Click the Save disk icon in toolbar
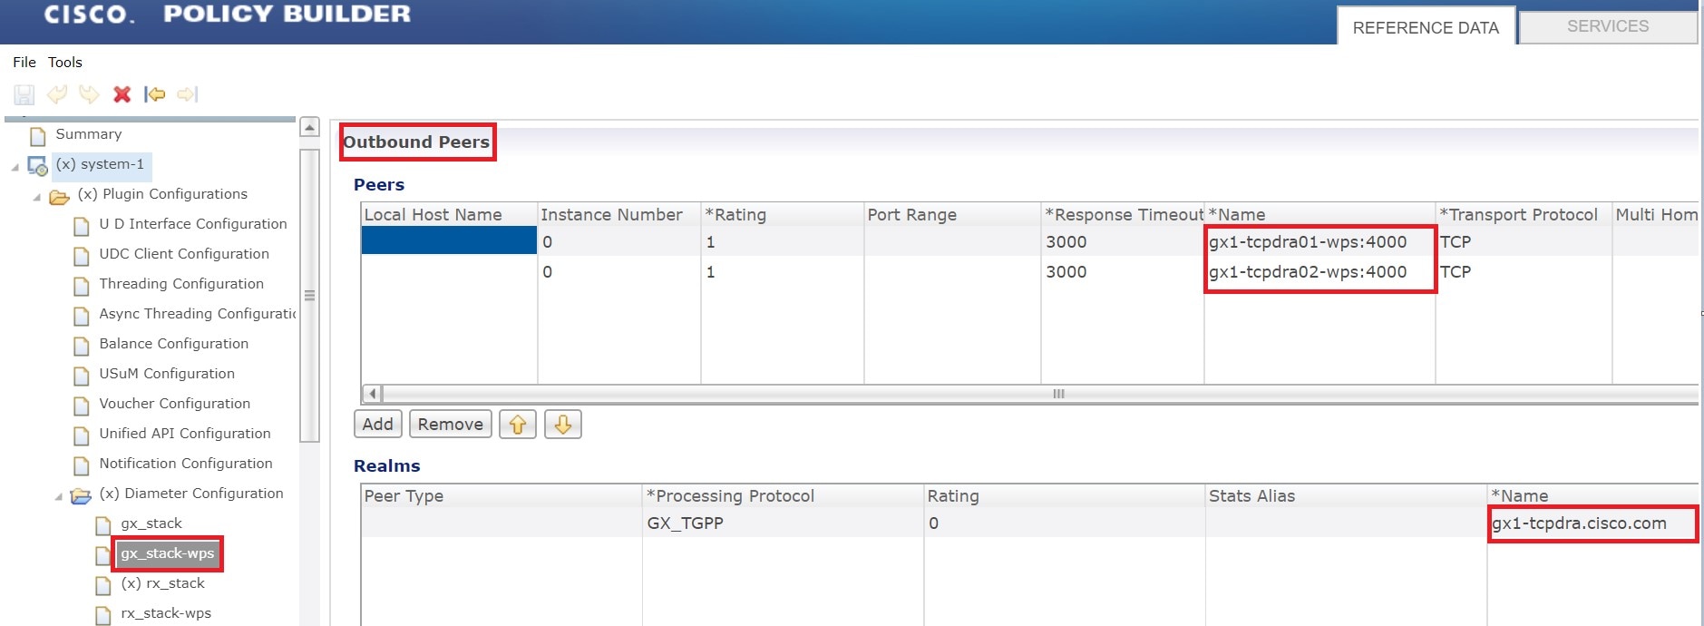The width and height of the screenshot is (1704, 626). tap(24, 94)
